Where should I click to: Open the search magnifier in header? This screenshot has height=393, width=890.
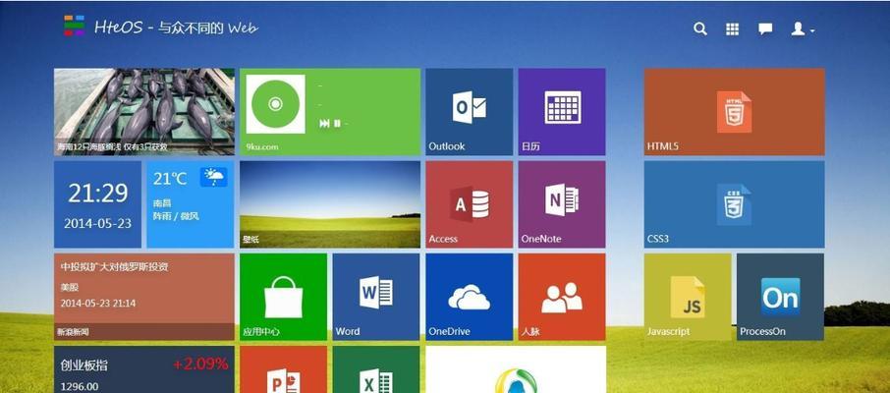(700, 28)
